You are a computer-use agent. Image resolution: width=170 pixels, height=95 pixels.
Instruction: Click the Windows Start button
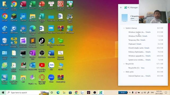[3, 93]
